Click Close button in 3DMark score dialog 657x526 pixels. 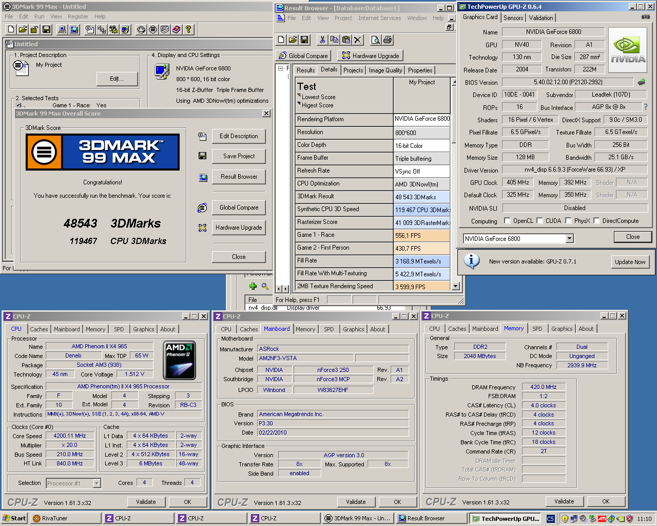[x=239, y=257]
